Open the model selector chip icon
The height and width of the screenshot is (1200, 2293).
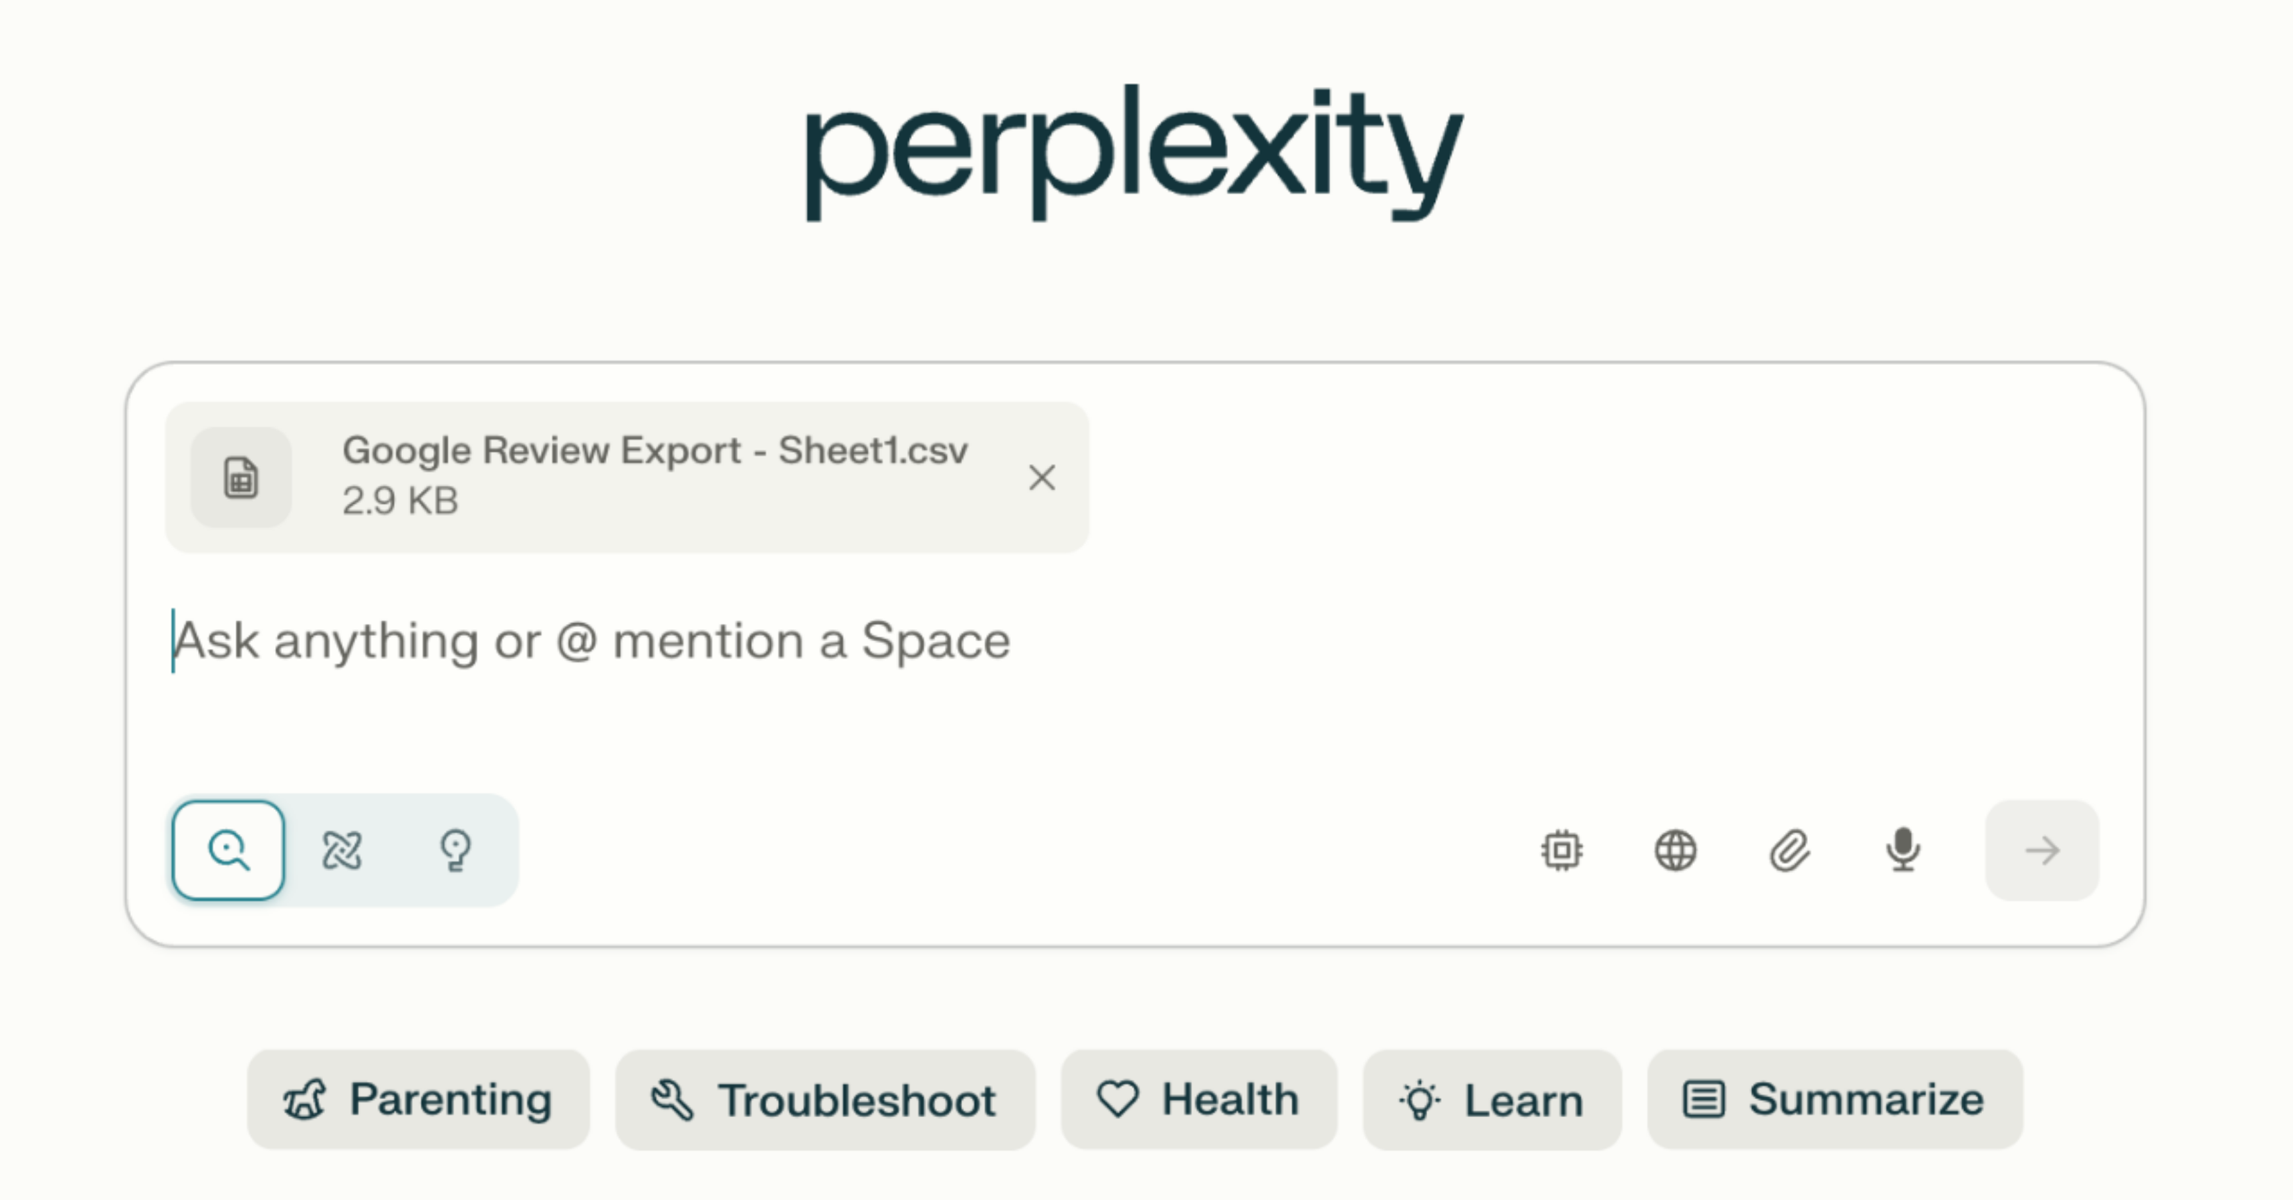click(x=1562, y=850)
